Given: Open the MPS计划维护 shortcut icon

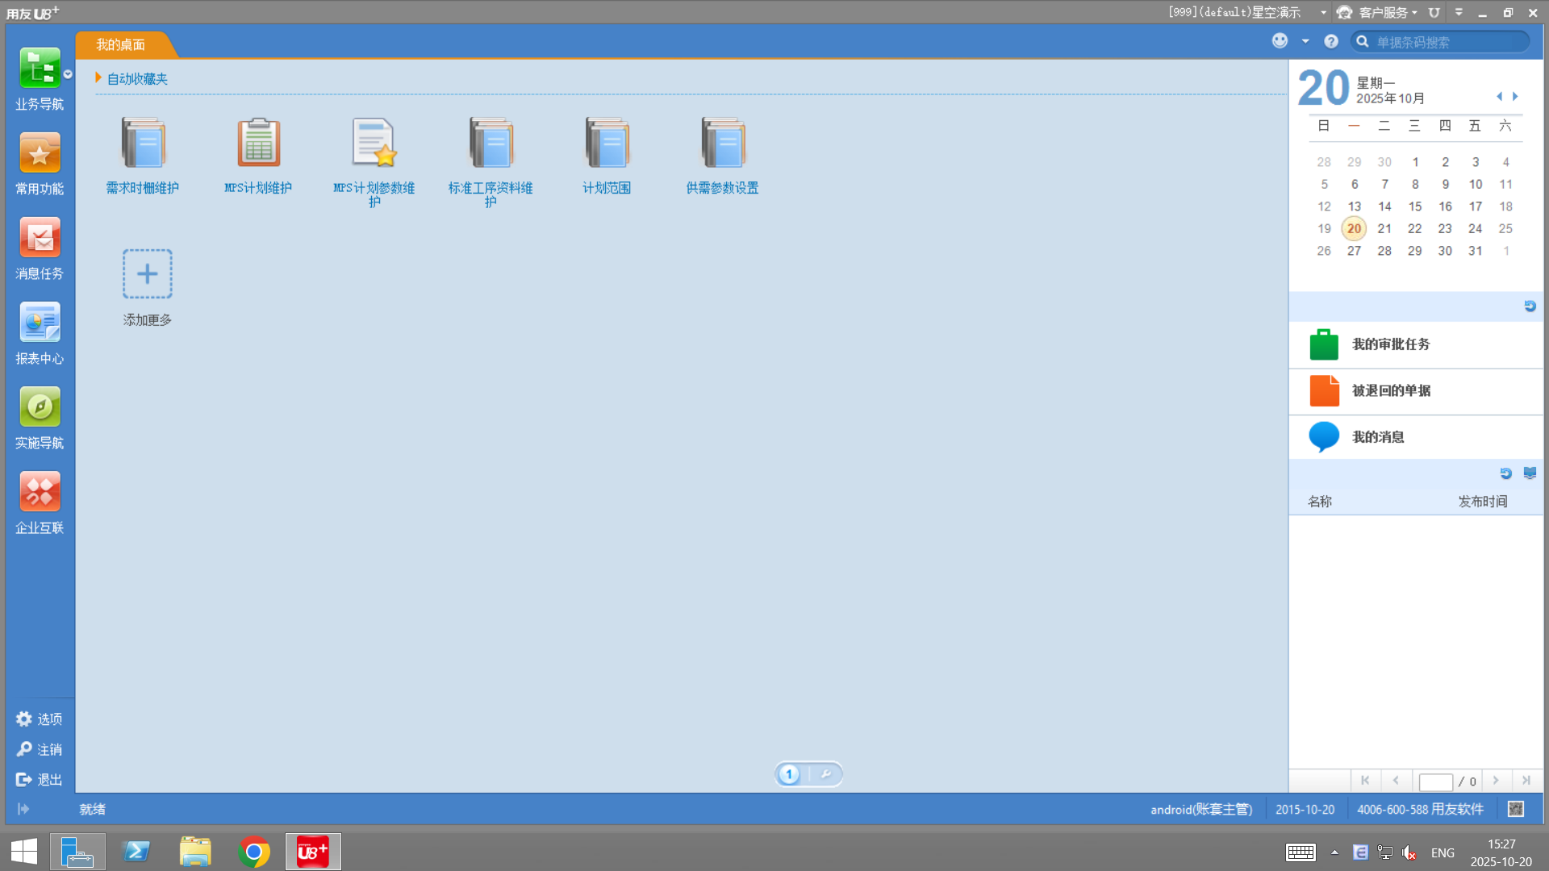Looking at the screenshot, I should coord(258,144).
